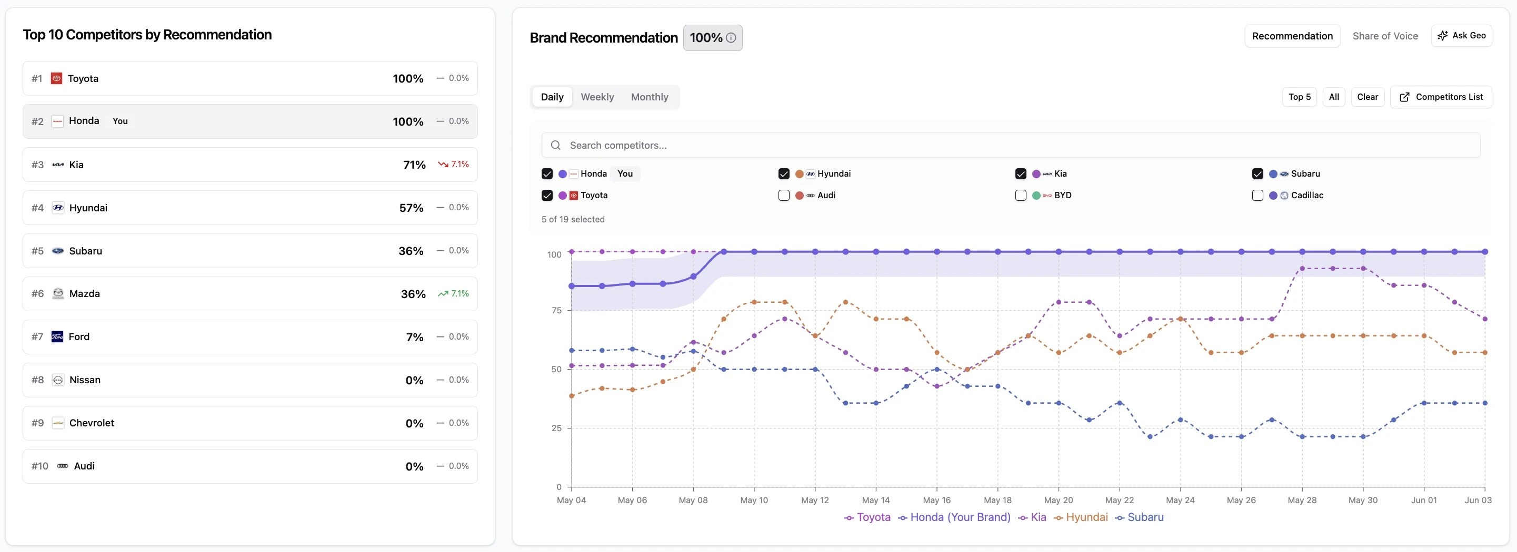Viewport: 1517px width, 552px height.
Task: Click the 100% recommendation badge
Action: (713, 38)
